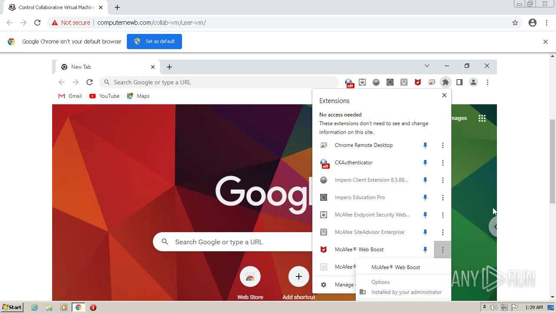Open the Google apps grid icon
Viewport: 556px width, 313px height.
[x=482, y=118]
